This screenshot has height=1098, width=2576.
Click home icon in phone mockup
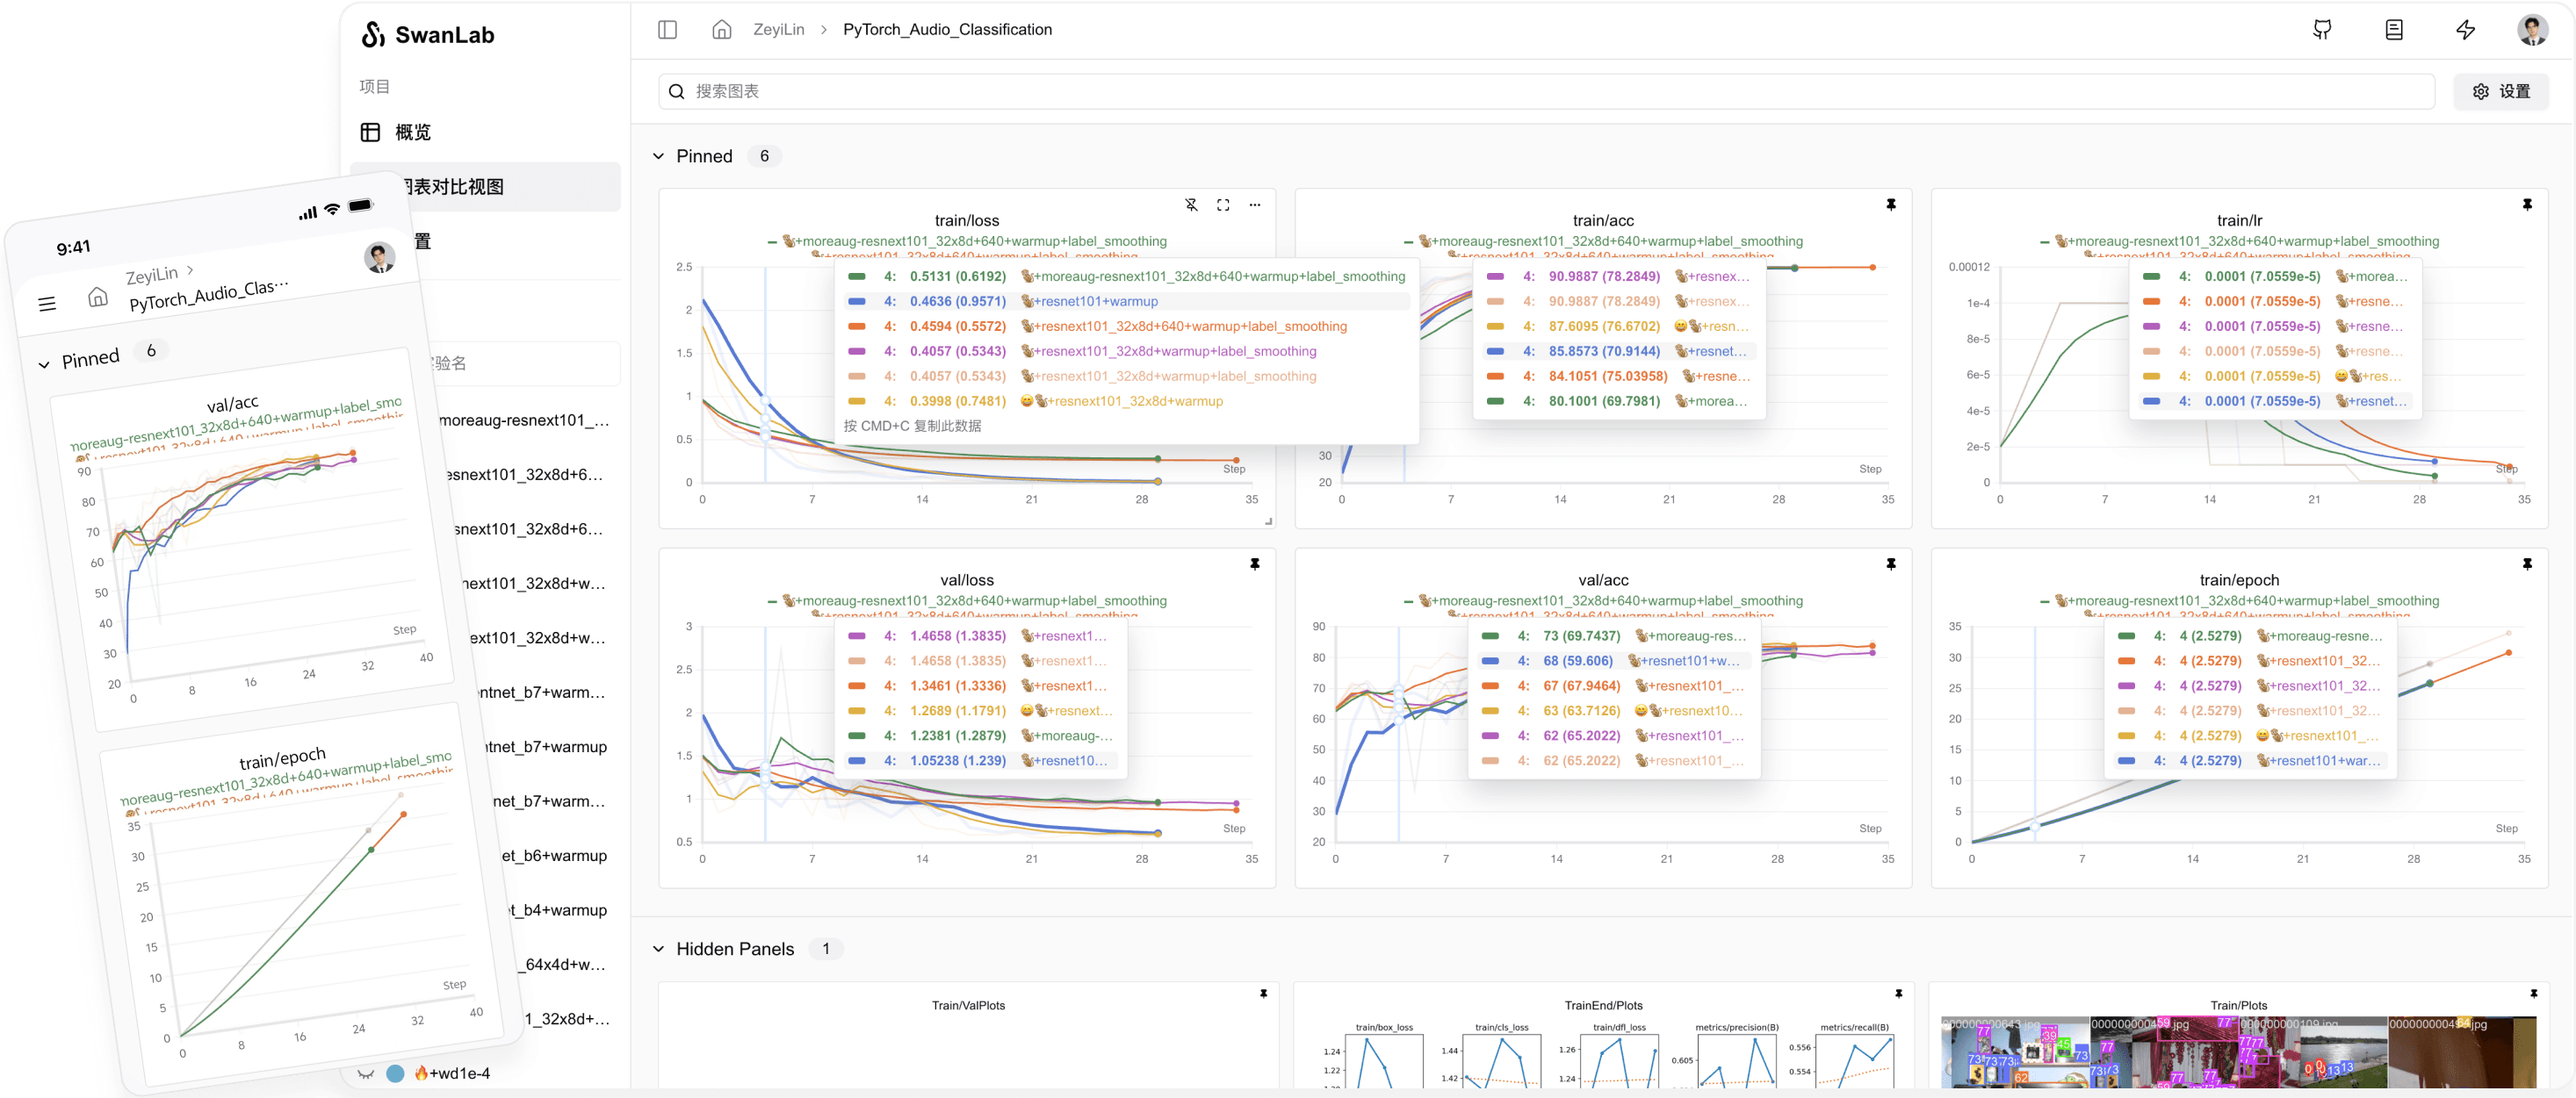click(97, 297)
